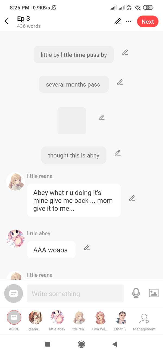The image size is (163, 354).
Task: Edit the 'several months pass' aside
Action: tap(120, 82)
